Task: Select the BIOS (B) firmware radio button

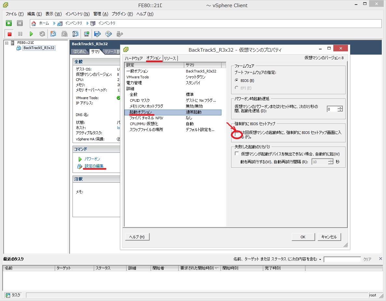Action: click(x=236, y=80)
